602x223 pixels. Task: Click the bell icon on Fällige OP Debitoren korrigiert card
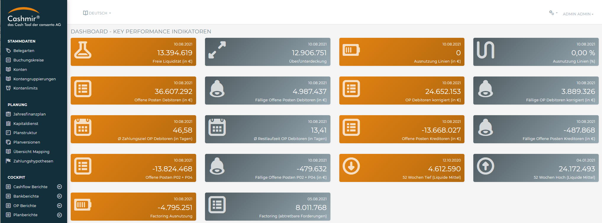click(485, 89)
